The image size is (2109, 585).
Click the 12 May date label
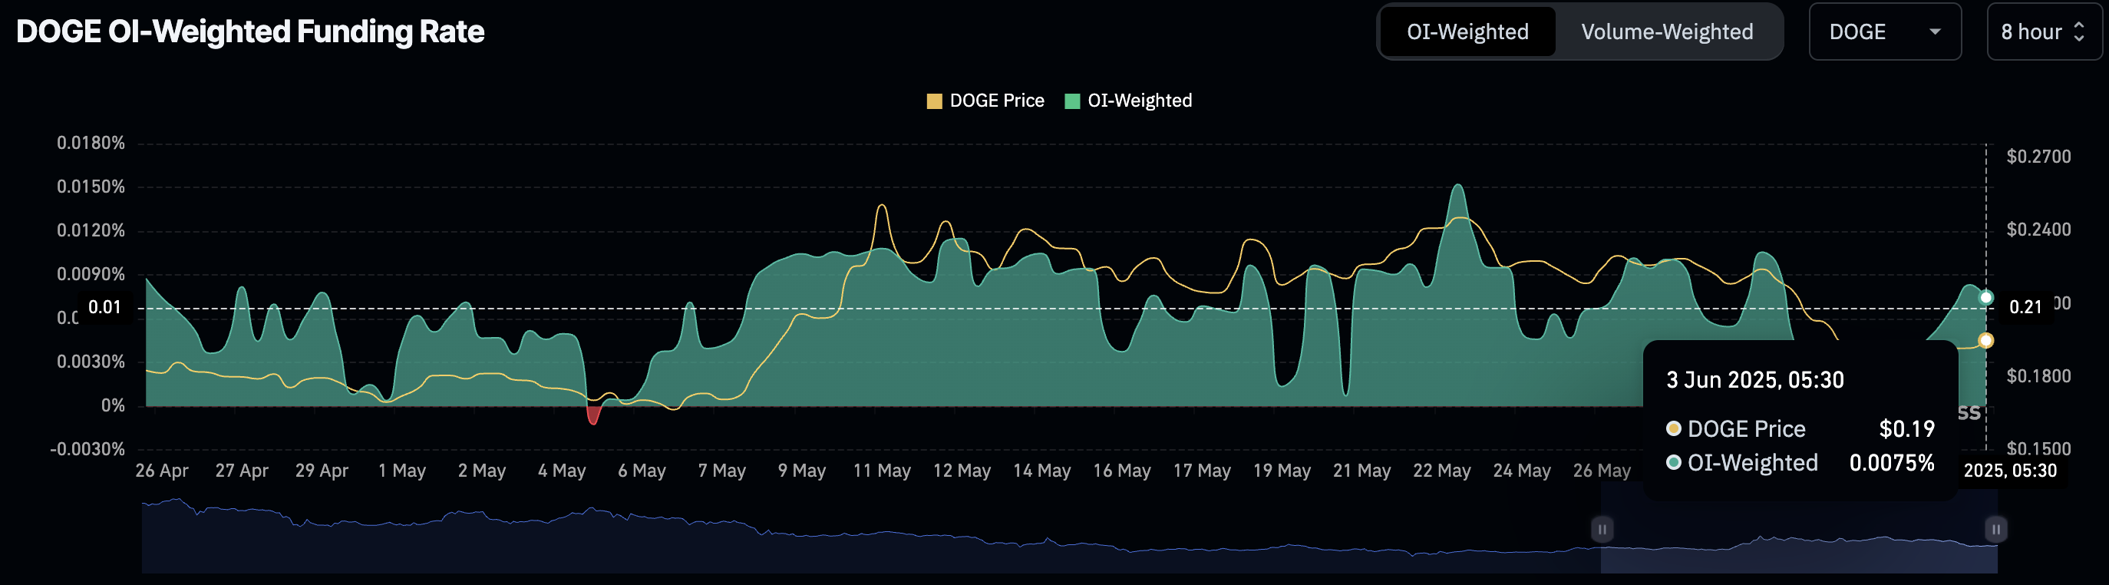tap(962, 471)
